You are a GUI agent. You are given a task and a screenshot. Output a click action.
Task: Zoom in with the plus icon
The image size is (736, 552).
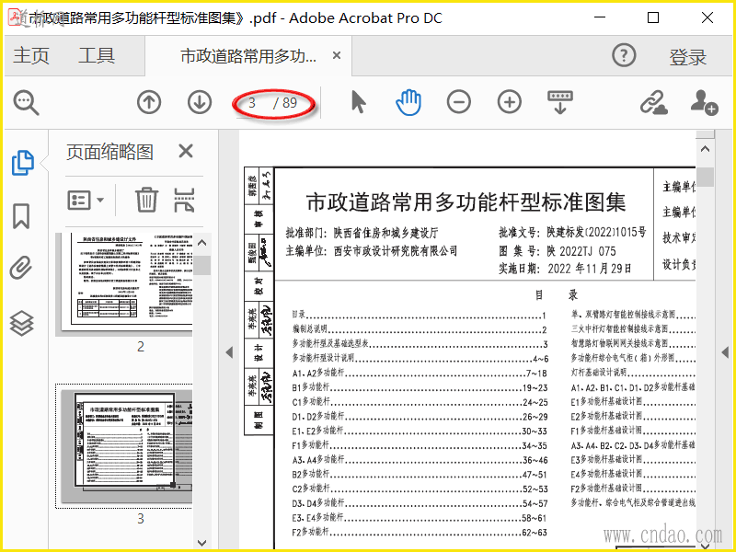[x=510, y=102]
